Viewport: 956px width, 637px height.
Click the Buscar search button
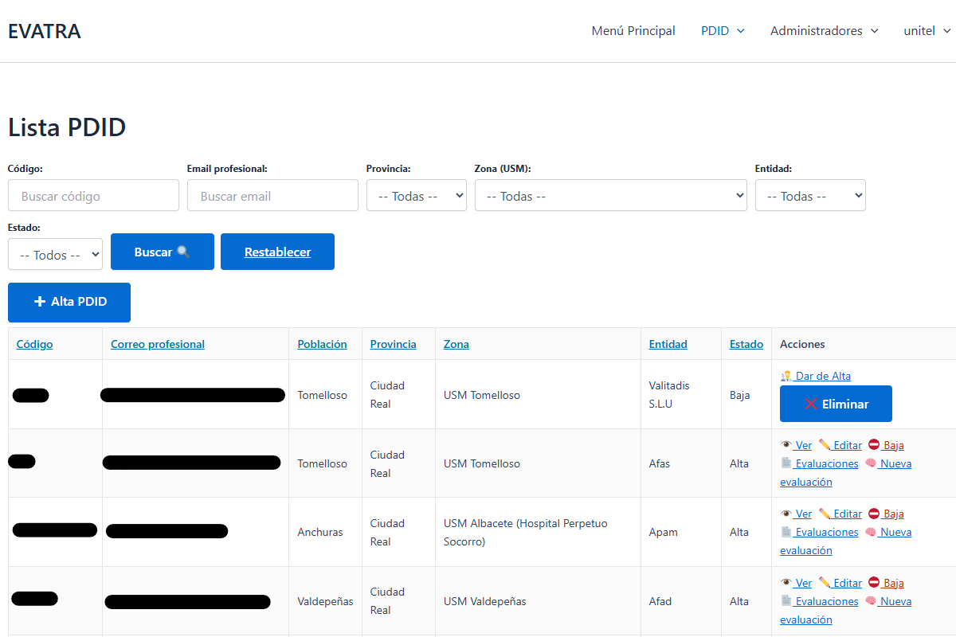pyautogui.click(x=163, y=252)
